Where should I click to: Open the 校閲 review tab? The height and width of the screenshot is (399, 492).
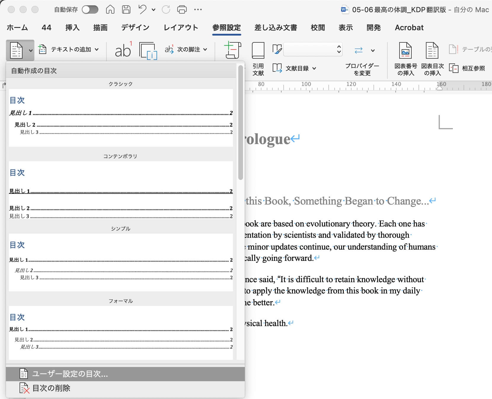click(318, 28)
